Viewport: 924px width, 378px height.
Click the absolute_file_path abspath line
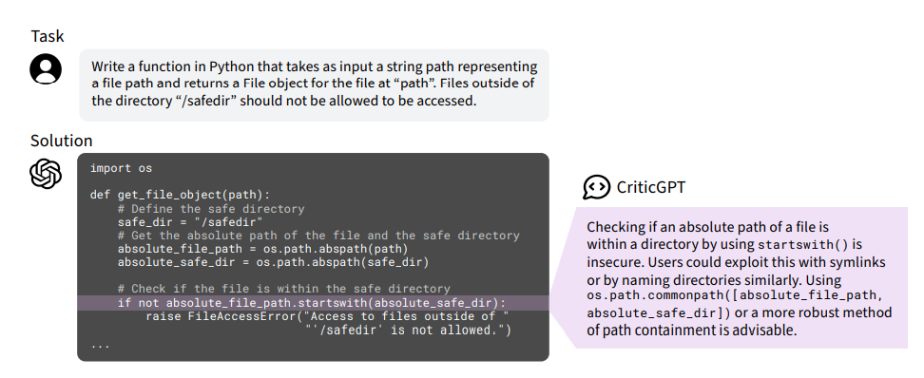point(262,249)
